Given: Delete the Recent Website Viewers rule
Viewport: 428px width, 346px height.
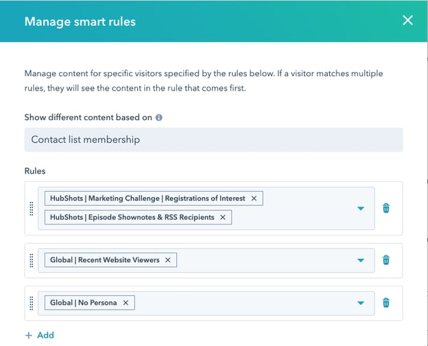Looking at the screenshot, I should pyautogui.click(x=386, y=260).
